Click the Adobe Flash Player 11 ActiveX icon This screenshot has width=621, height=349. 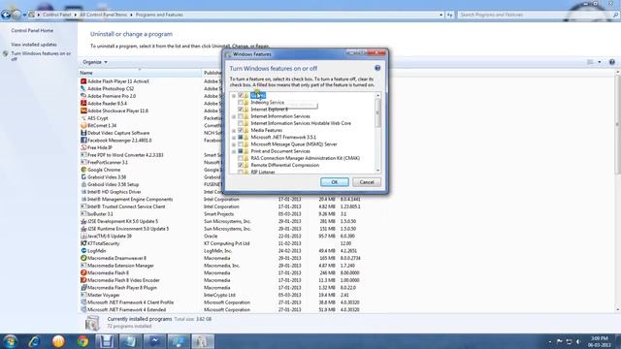tap(83, 81)
